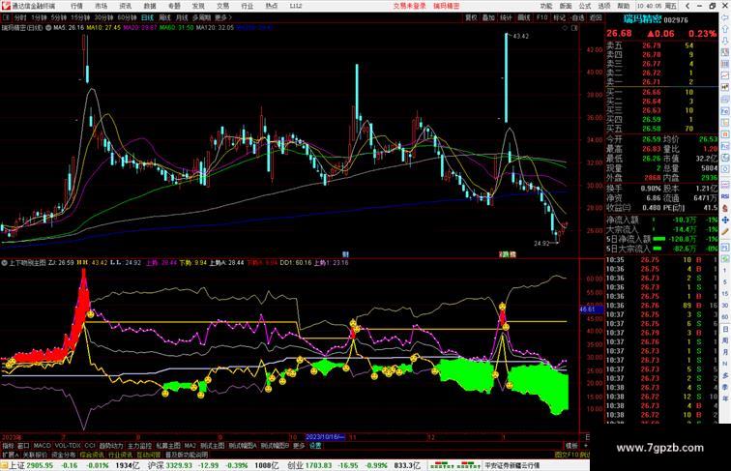Image resolution: width=731 pixels, height=471 pixels.
Task: Open the 交易 menu
Action: pos(222,6)
